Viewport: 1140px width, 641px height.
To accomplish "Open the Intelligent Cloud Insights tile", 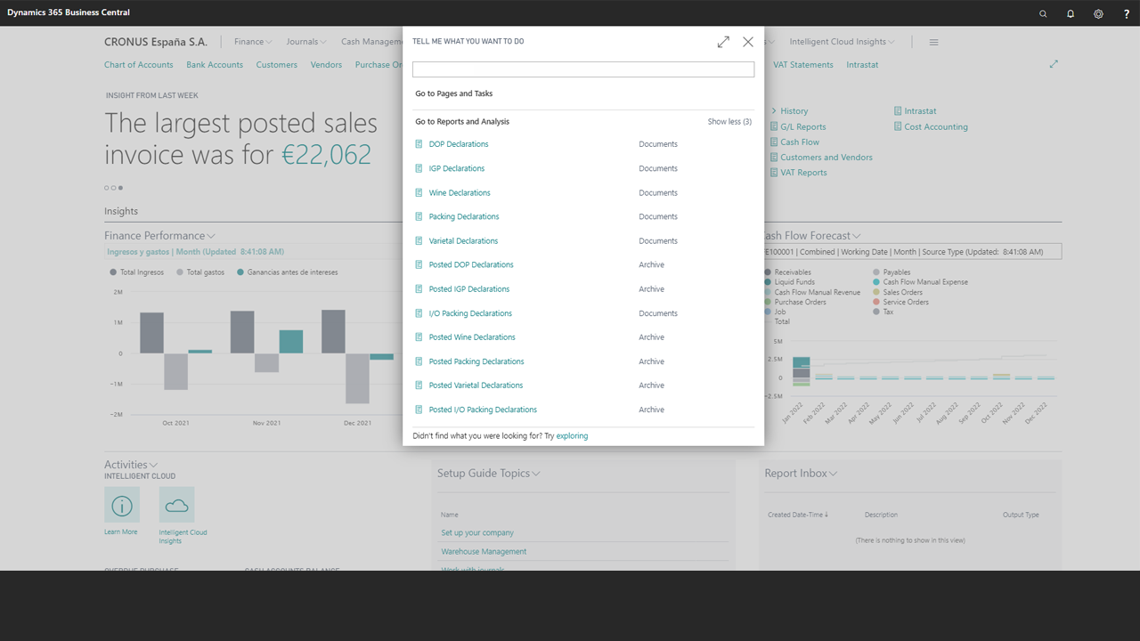I will click(x=176, y=505).
